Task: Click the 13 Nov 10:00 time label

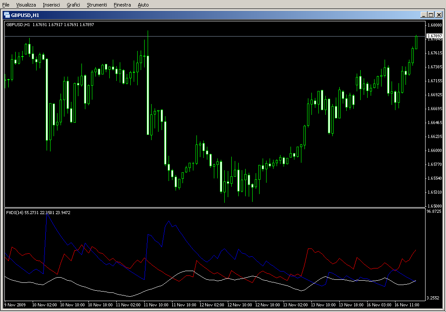Action: [323, 305]
